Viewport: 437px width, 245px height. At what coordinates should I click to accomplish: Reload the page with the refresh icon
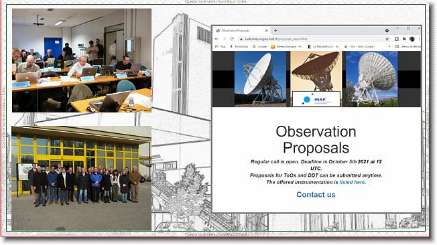click(x=232, y=39)
